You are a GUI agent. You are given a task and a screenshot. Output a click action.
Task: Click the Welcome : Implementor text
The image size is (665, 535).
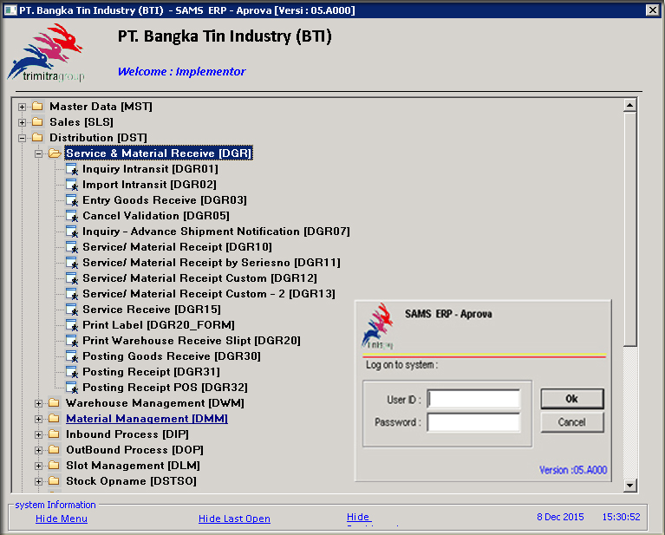click(x=181, y=71)
